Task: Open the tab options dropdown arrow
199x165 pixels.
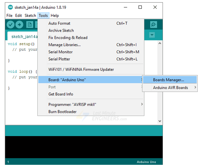Action: pyautogui.click(x=152, y=35)
